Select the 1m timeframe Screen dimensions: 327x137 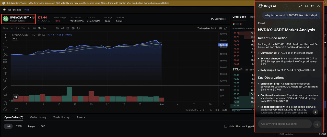pyautogui.click(x=12, y=28)
